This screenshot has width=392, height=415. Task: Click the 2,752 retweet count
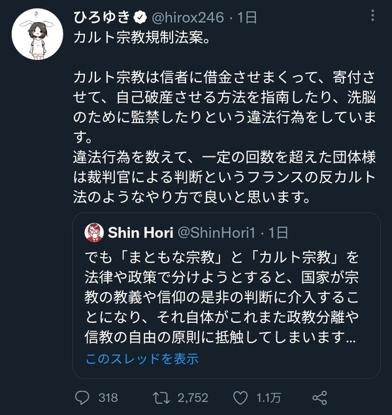point(193,398)
